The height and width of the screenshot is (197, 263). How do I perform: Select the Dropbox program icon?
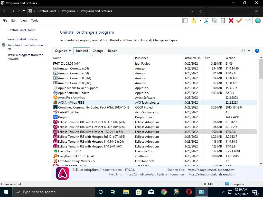coord(55,117)
